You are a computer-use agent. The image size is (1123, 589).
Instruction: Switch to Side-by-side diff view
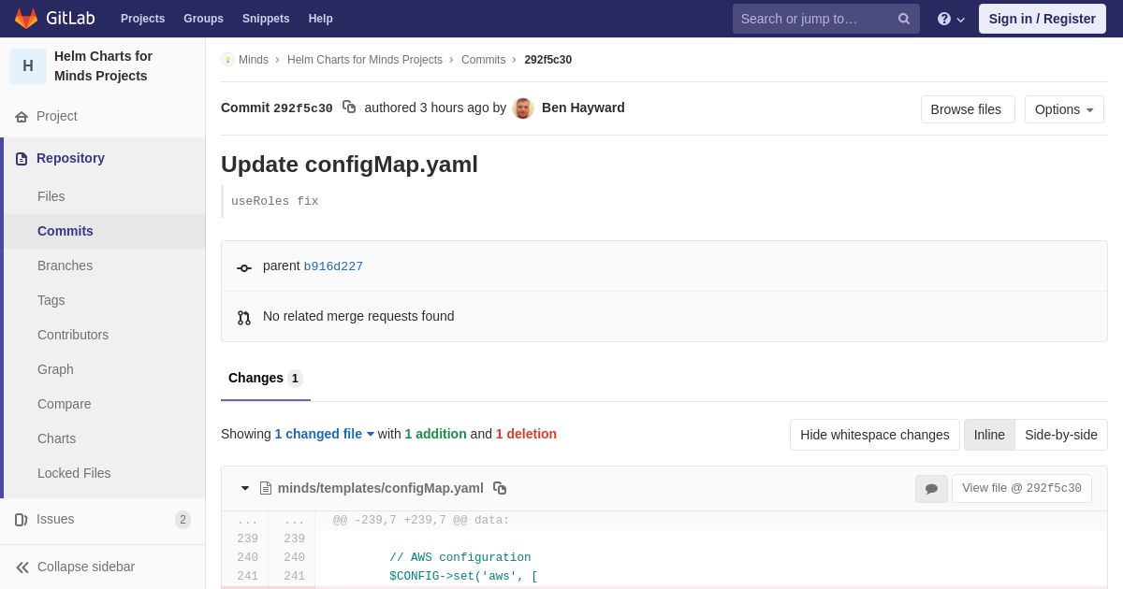point(1061,435)
